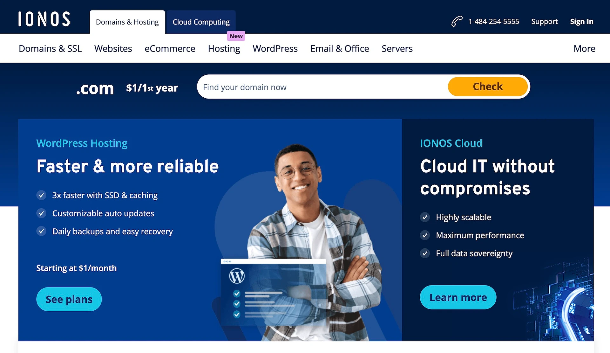Screen dimensions: 610x353
Task: Select the Cloud Computing menu tab
Action: (201, 22)
